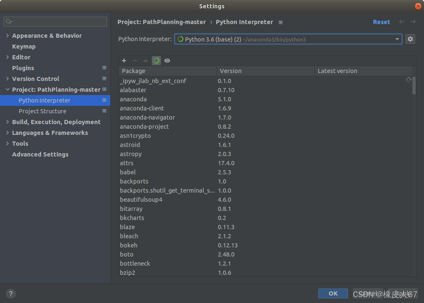Open interpreter gear settings menu
Screen dimensions: 424x303
coord(410,39)
